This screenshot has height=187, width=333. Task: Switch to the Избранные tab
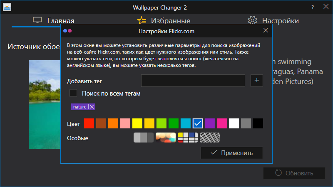[164, 20]
